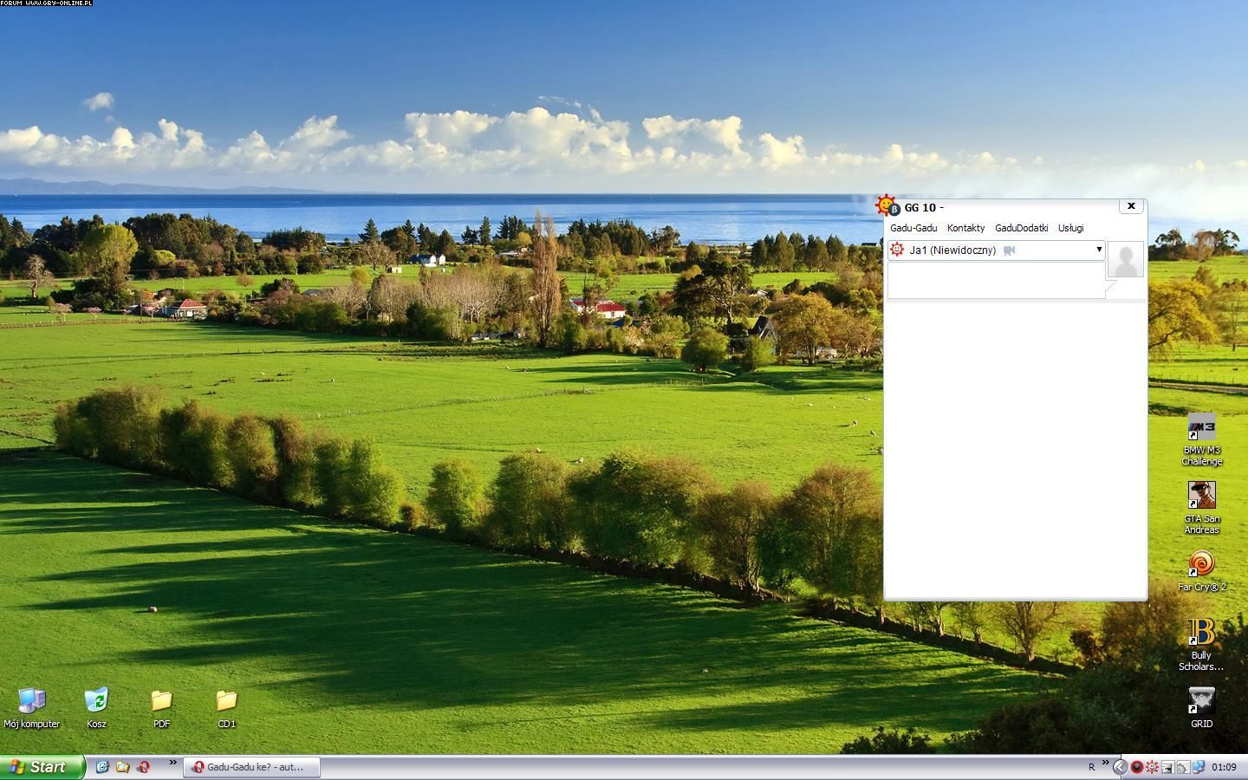Select the Kosz recycle bin icon
The image size is (1248, 780).
coord(96,700)
